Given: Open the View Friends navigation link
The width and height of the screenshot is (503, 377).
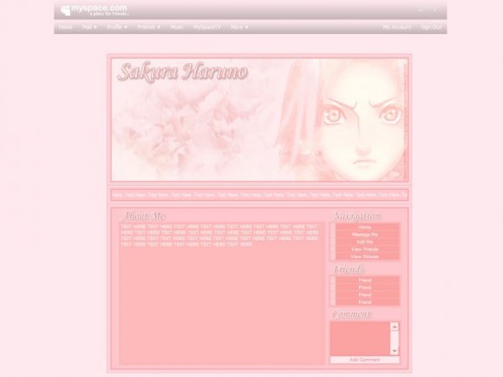Looking at the screenshot, I should (365, 250).
